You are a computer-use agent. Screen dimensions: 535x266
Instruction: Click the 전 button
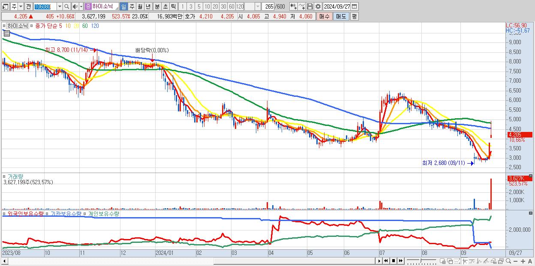click(28, 6)
